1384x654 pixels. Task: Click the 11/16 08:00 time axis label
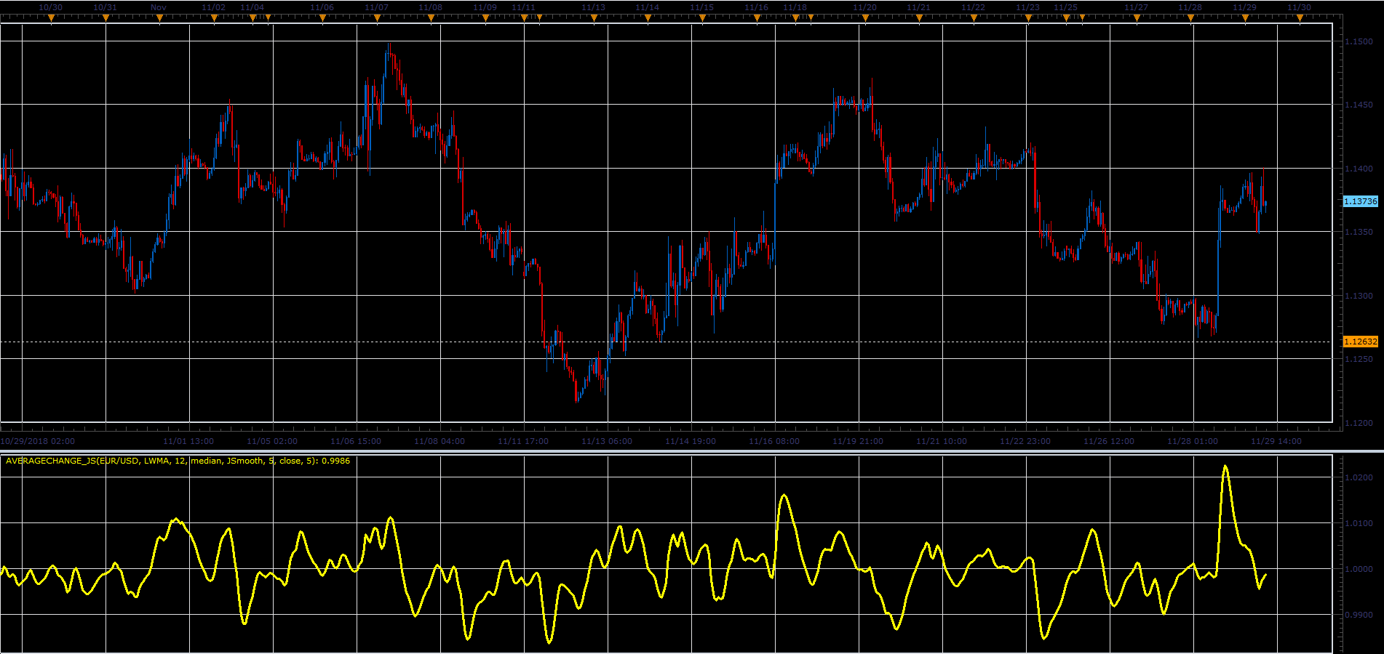click(774, 441)
